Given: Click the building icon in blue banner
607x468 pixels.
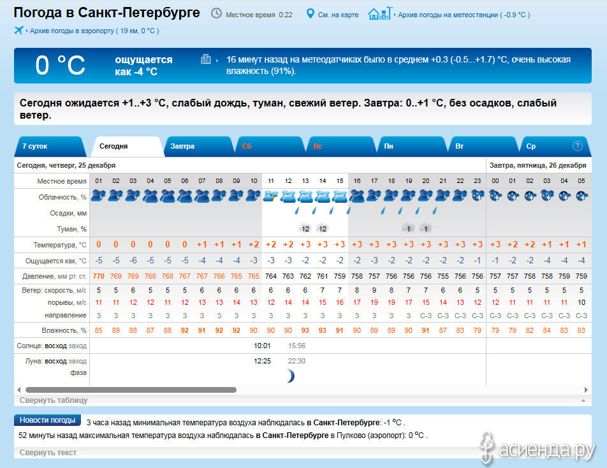Looking at the screenshot, I should click(x=205, y=59).
